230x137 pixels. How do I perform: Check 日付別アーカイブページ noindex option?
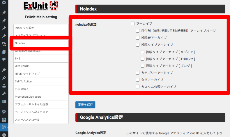point(137,31)
